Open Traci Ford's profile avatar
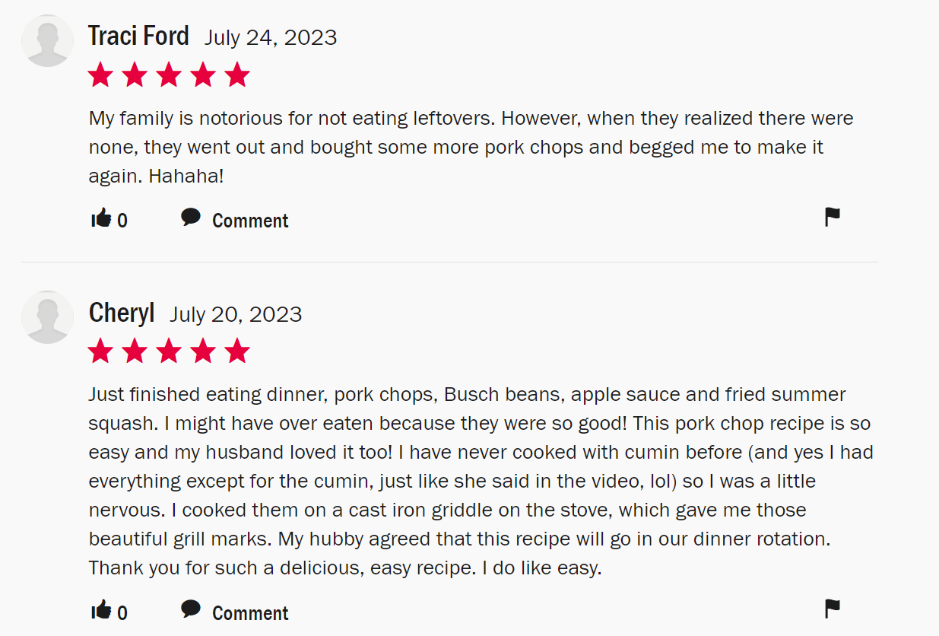 (x=48, y=40)
